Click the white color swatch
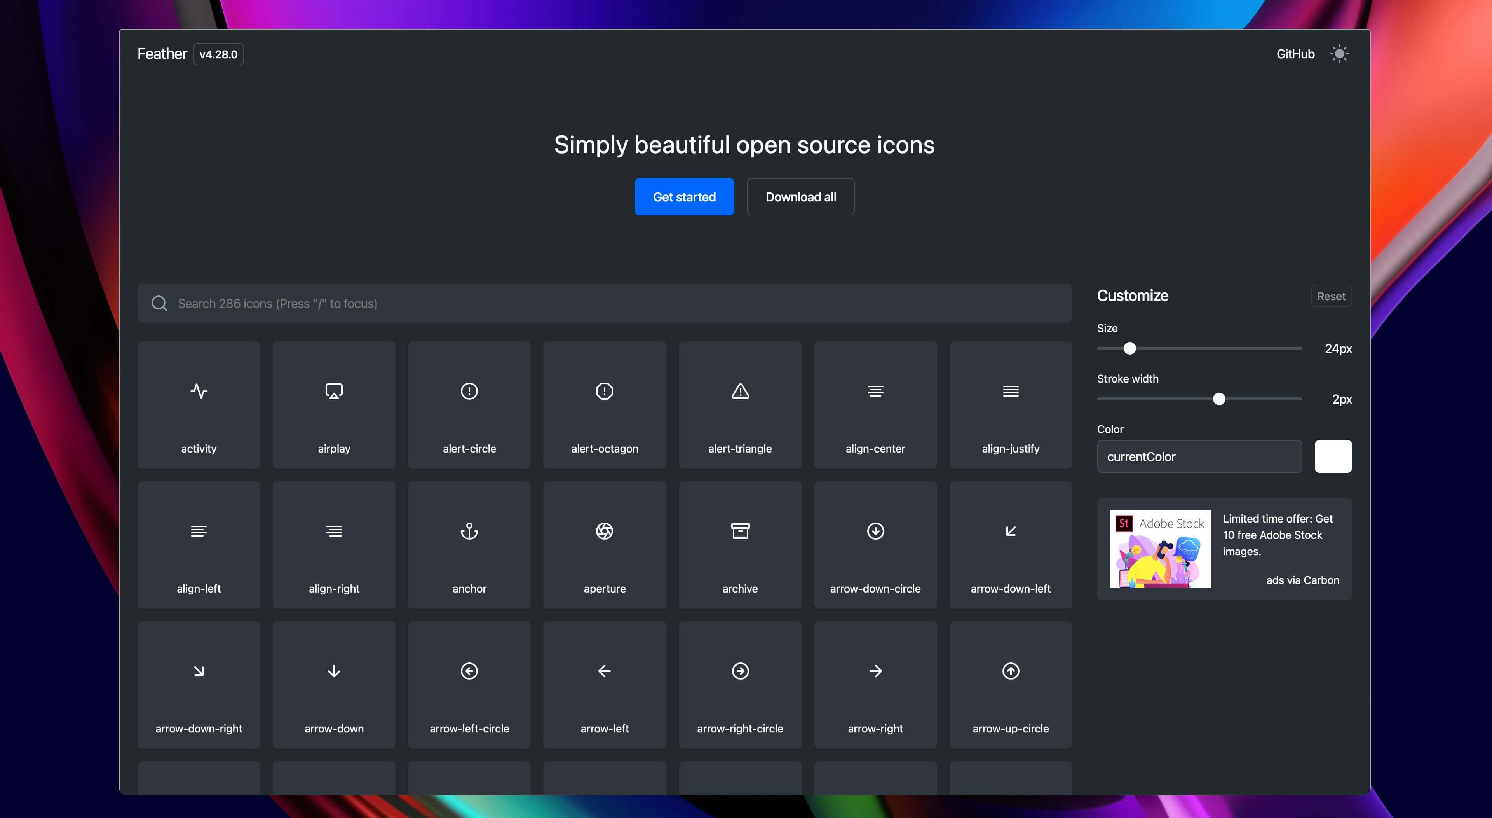The width and height of the screenshot is (1492, 818). 1333,456
